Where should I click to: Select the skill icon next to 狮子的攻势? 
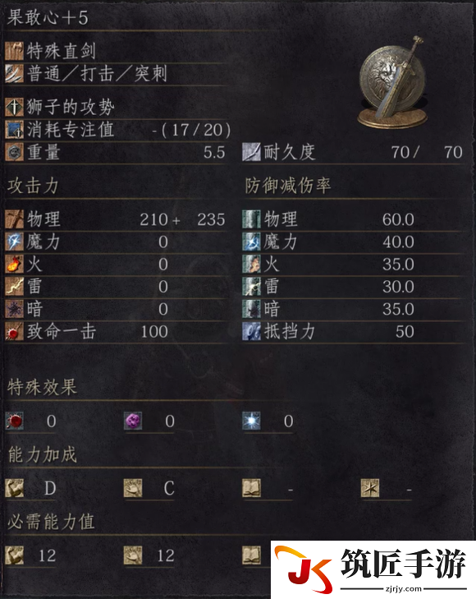[15, 107]
